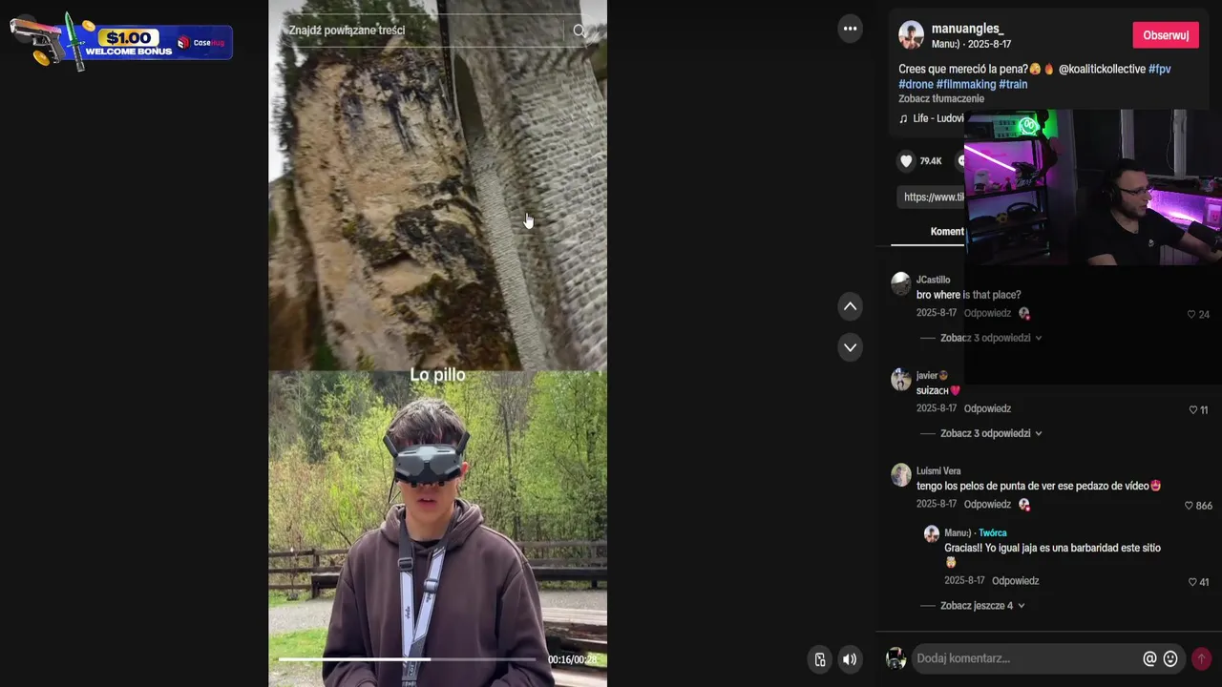Open manuangles_ profile avatar

click(912, 35)
